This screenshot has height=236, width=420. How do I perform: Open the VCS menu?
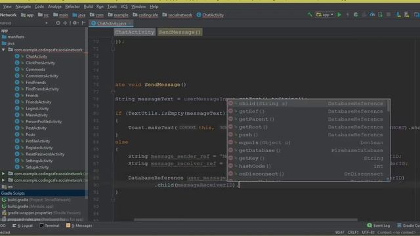[x=124, y=7]
